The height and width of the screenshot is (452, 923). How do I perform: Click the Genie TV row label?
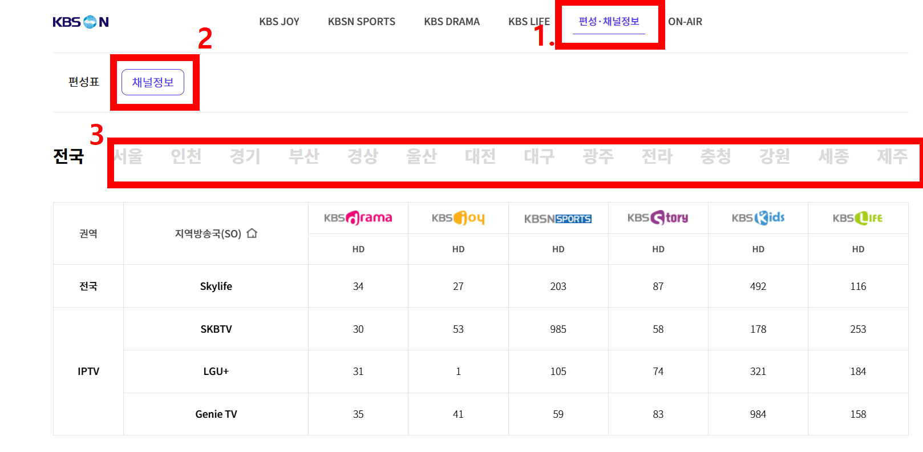(216, 414)
